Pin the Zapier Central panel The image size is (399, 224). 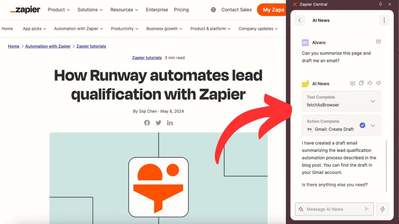pos(381,4)
